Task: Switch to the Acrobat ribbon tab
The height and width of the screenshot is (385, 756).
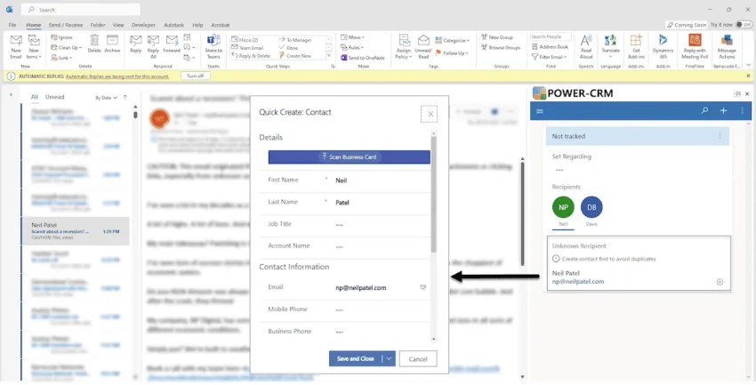Action: click(221, 25)
